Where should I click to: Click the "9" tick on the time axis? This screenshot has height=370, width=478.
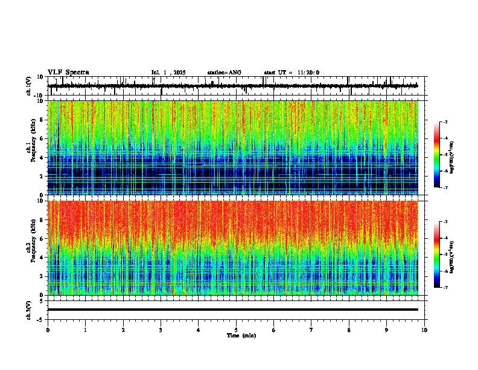(x=386, y=330)
